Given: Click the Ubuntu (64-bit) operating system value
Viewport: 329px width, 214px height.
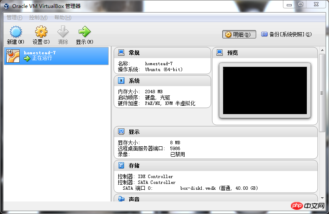Looking at the screenshot, I should (164, 69).
